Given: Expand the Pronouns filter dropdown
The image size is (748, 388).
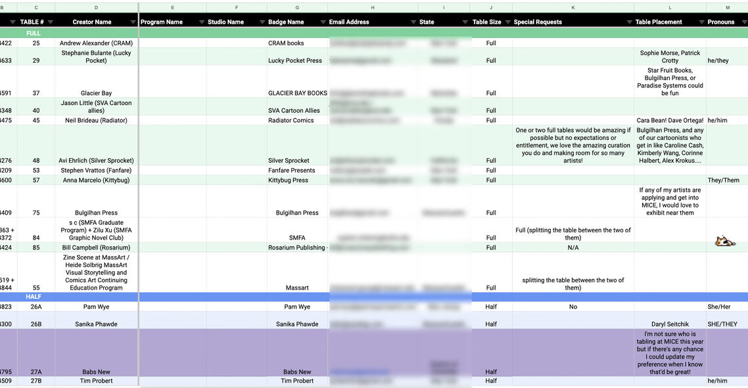Looking at the screenshot, I should point(743,22).
